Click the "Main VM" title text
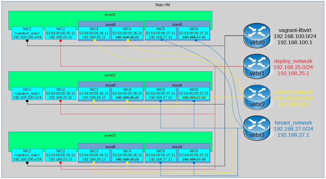The image size is (326, 179). point(163,5)
